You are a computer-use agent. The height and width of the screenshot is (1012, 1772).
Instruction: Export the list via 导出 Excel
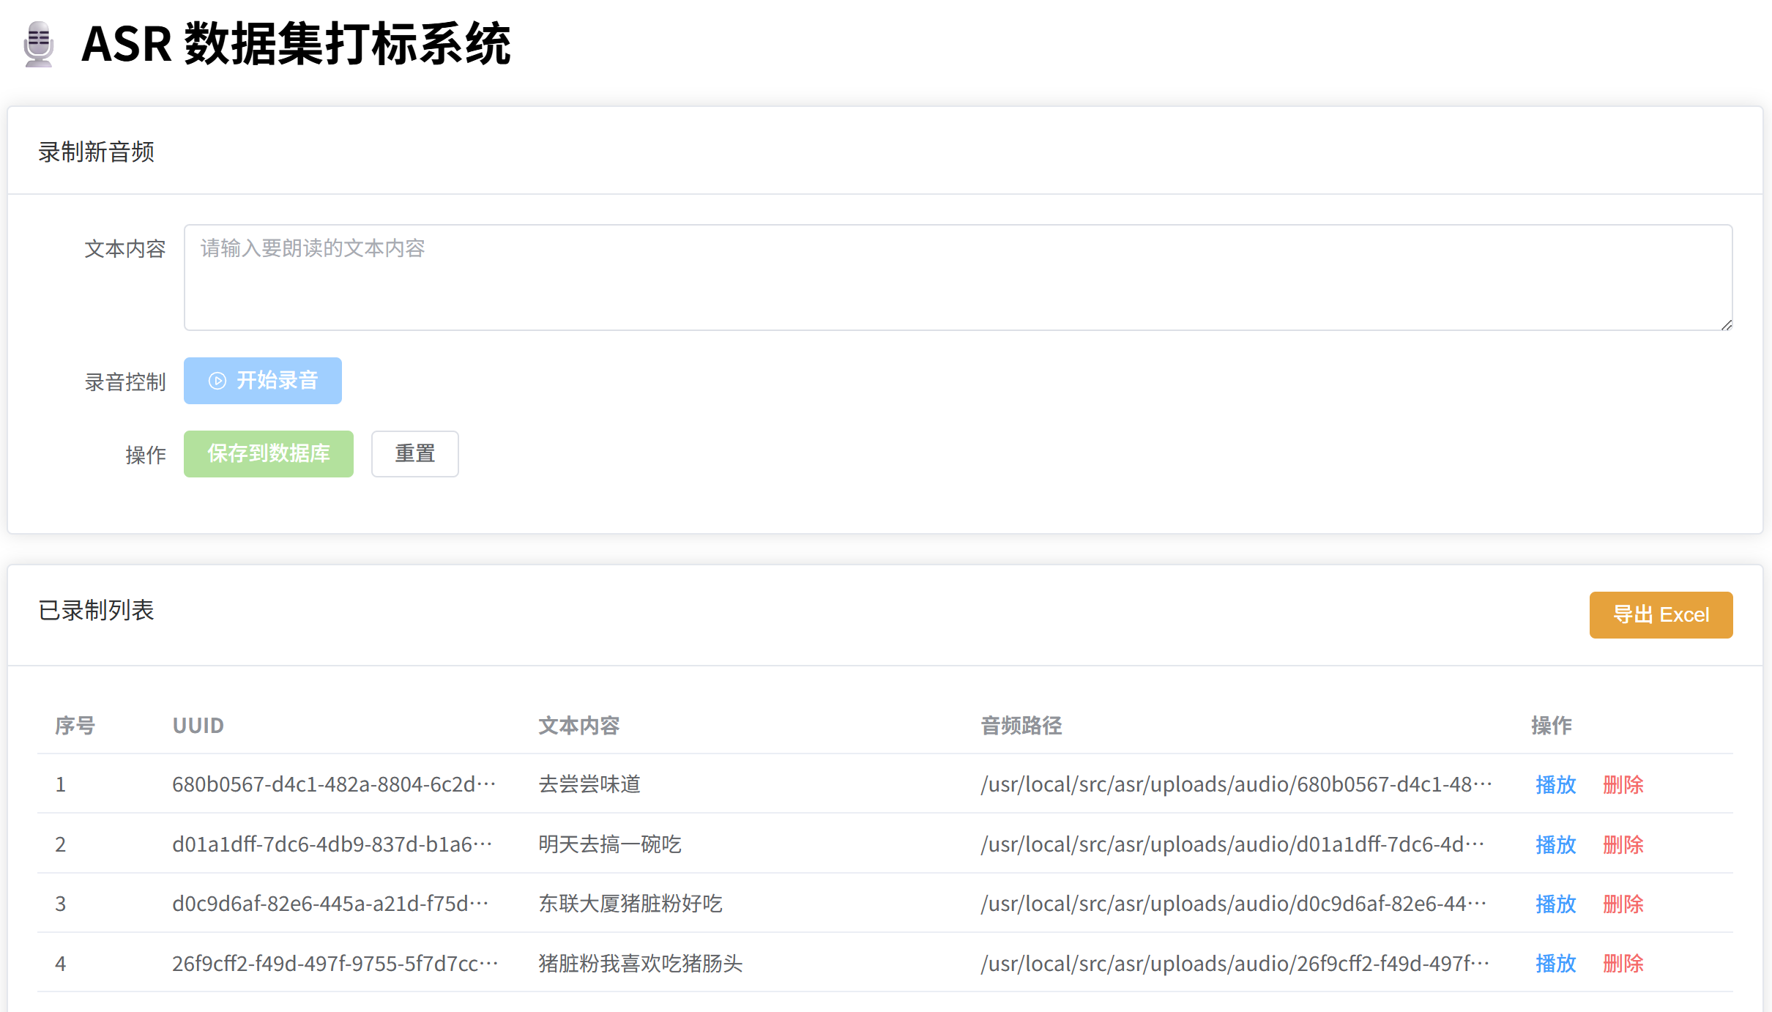pyautogui.click(x=1660, y=615)
